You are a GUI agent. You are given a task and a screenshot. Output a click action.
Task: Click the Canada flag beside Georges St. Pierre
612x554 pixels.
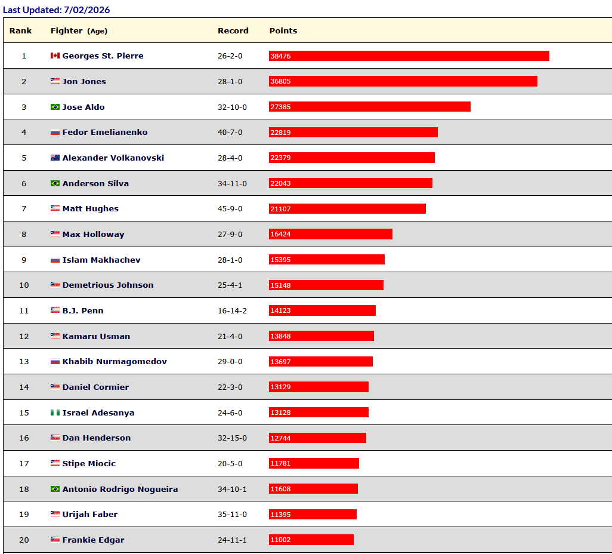55,56
